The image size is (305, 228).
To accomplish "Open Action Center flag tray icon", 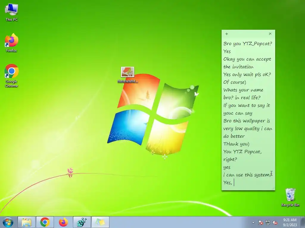I will 260,222.
